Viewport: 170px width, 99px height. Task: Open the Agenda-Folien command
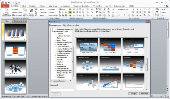click(17, 12)
